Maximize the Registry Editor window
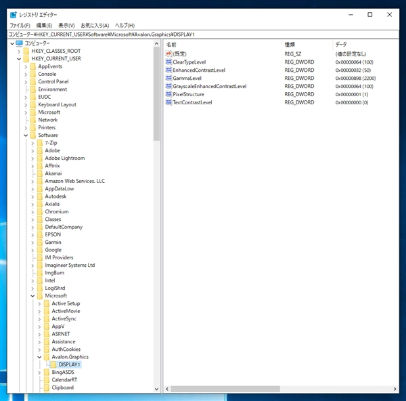Image resolution: width=406 pixels, height=401 pixels. (x=370, y=15)
